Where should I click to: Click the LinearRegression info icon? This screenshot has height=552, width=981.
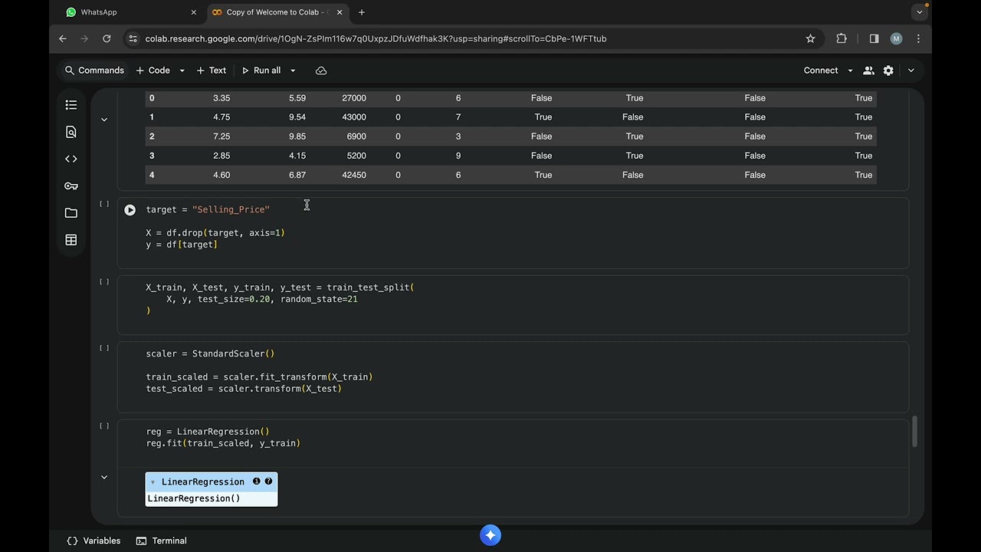pyautogui.click(x=257, y=481)
